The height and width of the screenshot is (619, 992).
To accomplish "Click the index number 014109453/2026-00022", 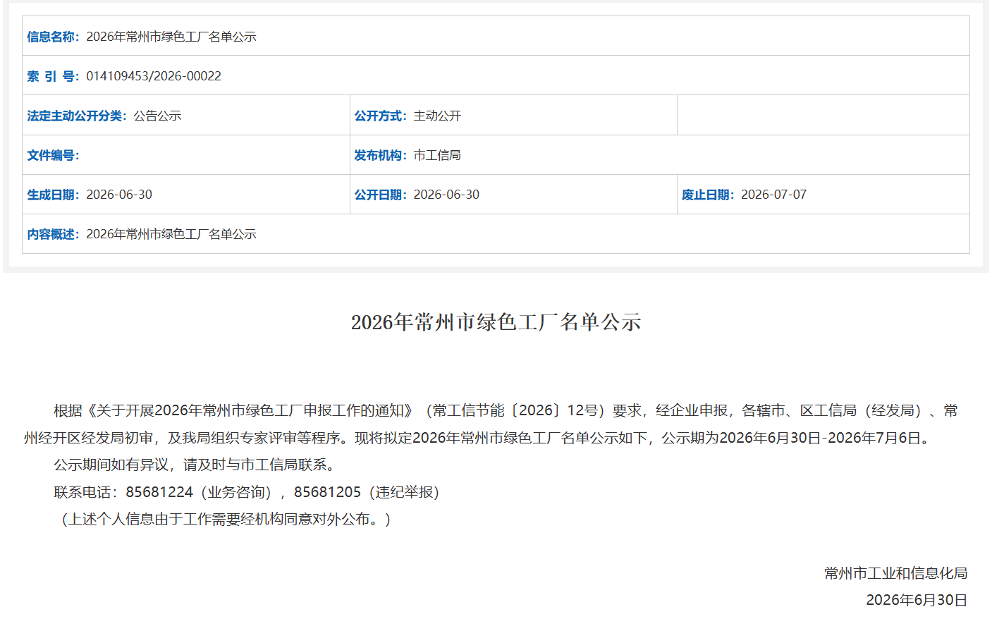I will [x=154, y=76].
